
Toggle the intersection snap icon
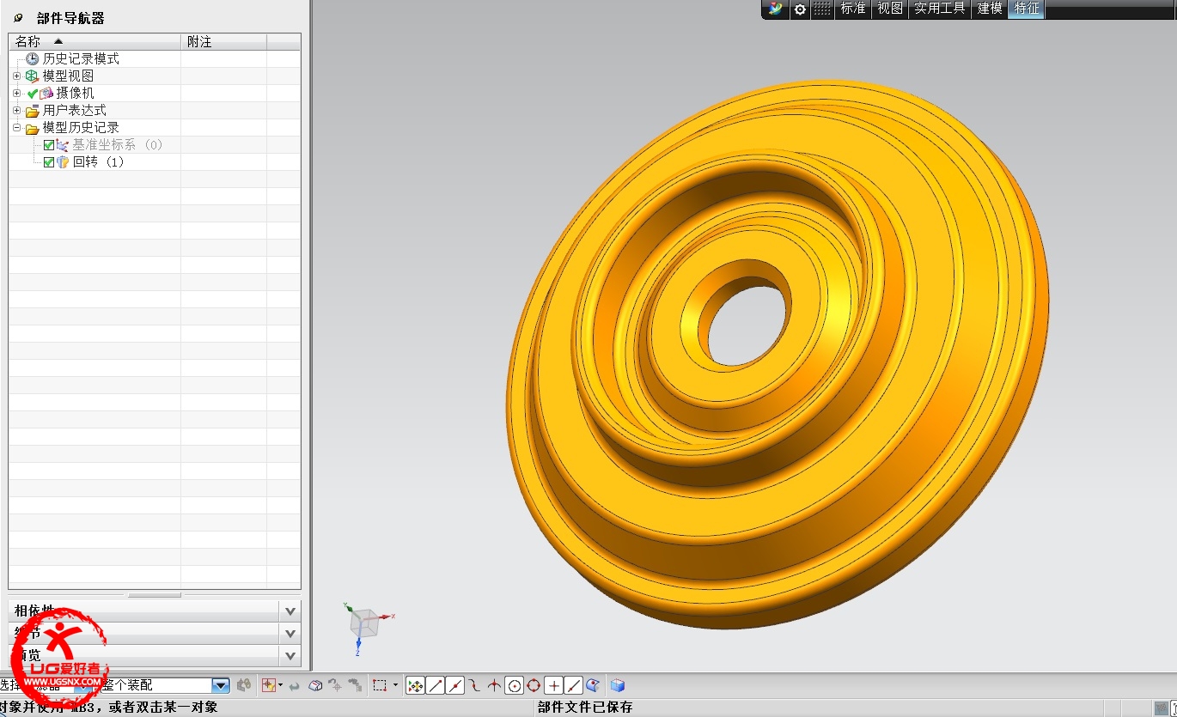pos(494,685)
